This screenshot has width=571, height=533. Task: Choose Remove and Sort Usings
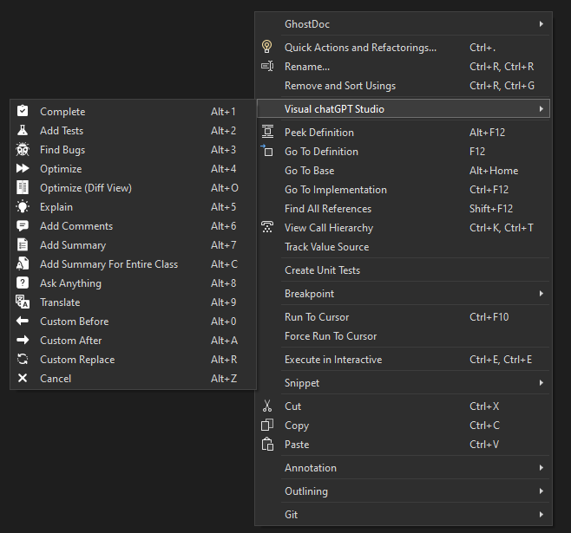tap(404, 86)
